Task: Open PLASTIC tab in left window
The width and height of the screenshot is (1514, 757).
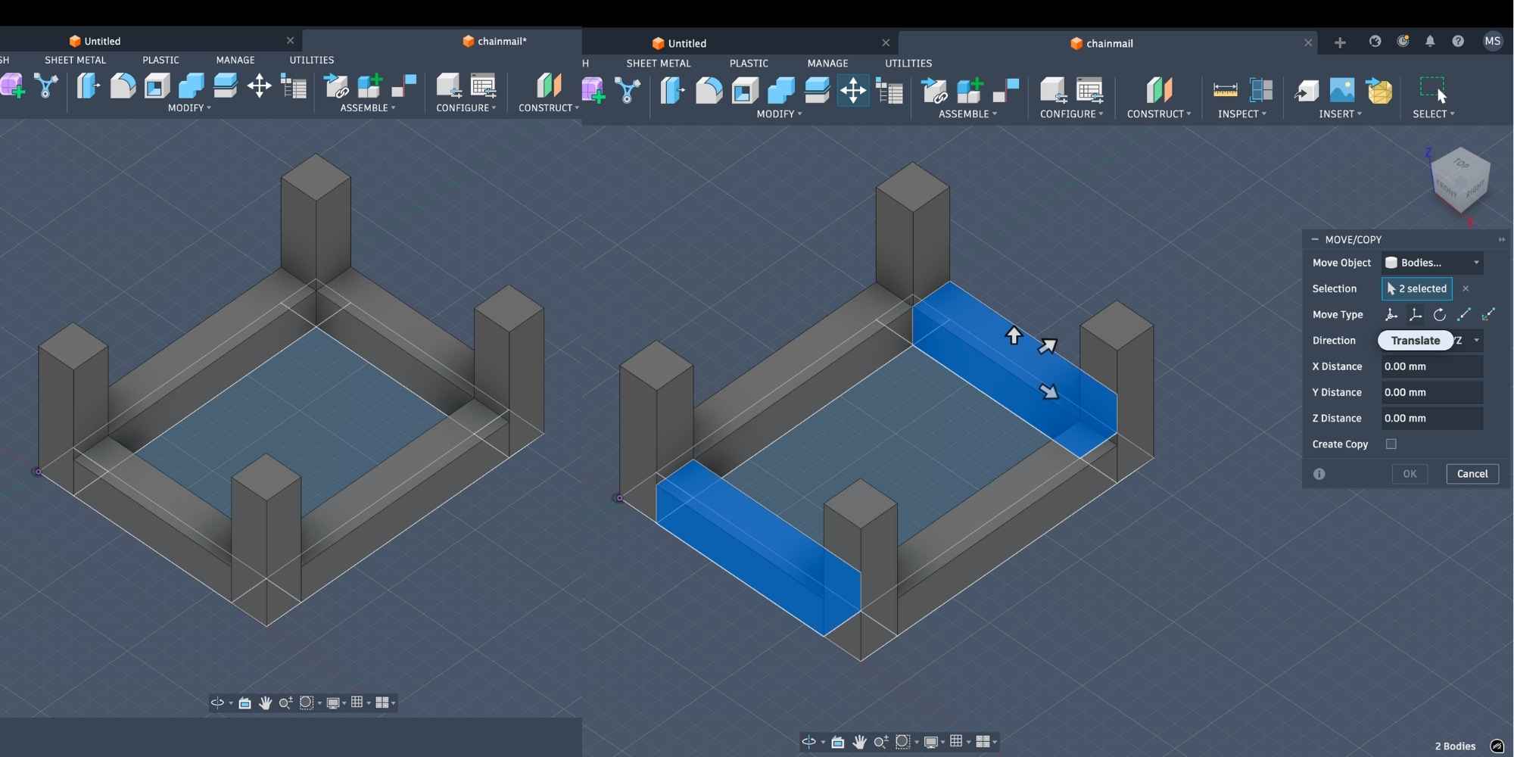Action: (x=161, y=60)
